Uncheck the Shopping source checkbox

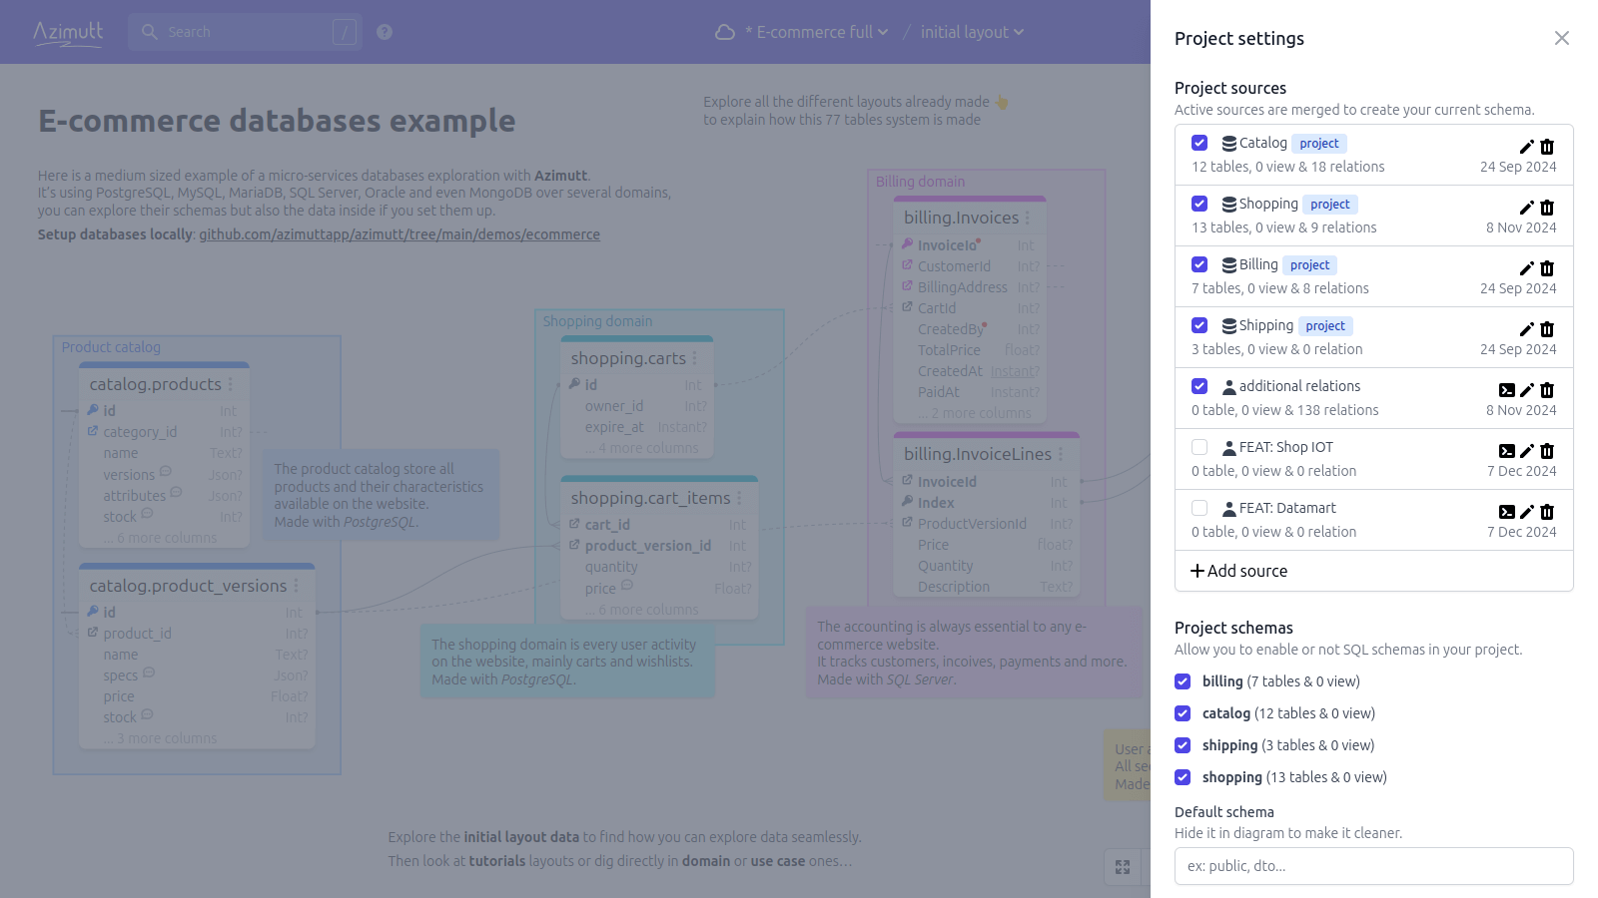coord(1199,204)
